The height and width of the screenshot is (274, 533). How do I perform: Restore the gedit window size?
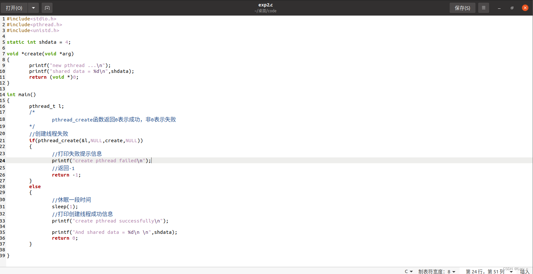click(x=512, y=8)
